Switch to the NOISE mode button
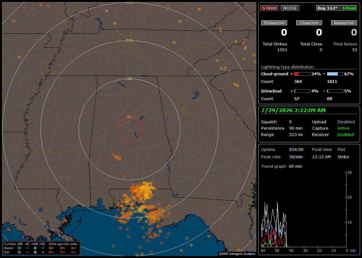 click(x=290, y=8)
